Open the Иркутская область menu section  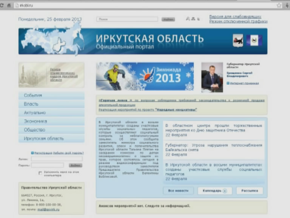(x=51, y=139)
